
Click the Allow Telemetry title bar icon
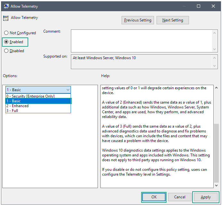(6, 6)
